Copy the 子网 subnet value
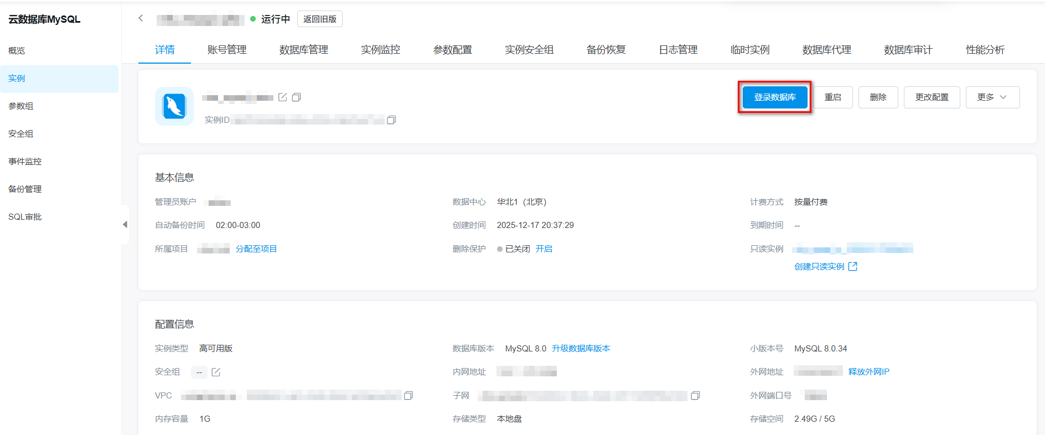Viewport: 1045px width, 435px height. (696, 396)
